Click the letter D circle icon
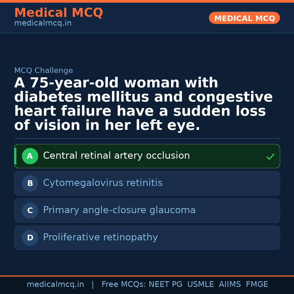The image size is (294, 294). 30,238
